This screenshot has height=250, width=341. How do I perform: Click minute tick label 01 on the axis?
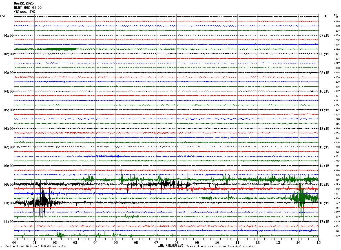pyautogui.click(x=34, y=242)
